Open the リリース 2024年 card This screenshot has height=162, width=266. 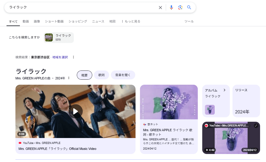[x=246, y=101]
